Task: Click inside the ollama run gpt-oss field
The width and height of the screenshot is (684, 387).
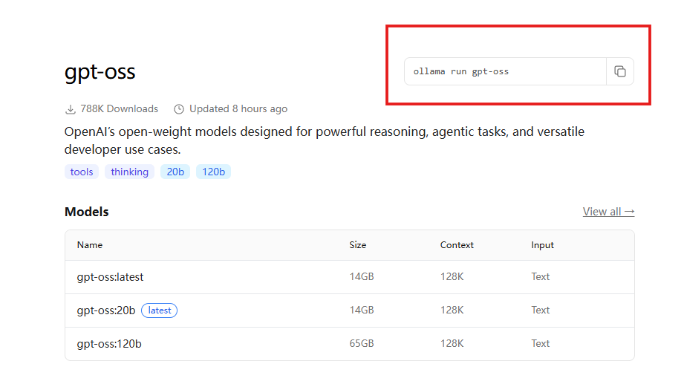Action: point(505,71)
